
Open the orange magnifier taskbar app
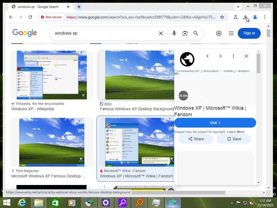[x=139, y=203]
